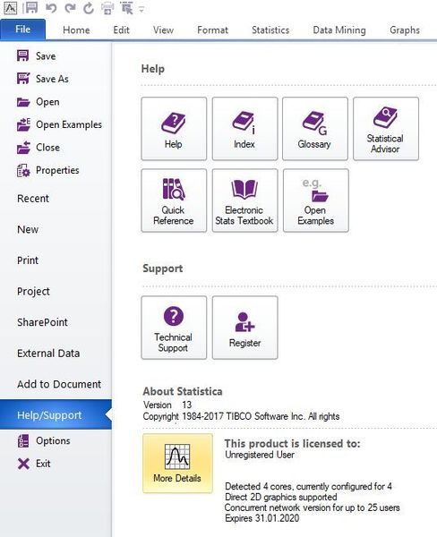Choose Save in the File menu

pyautogui.click(x=37, y=55)
